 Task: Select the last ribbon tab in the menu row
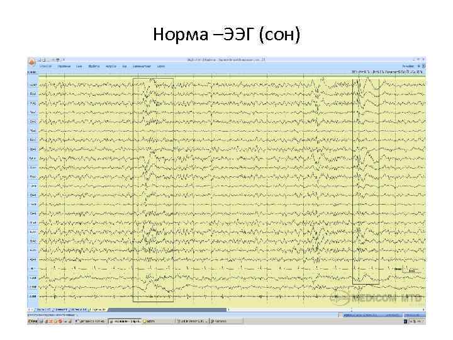click(161, 66)
